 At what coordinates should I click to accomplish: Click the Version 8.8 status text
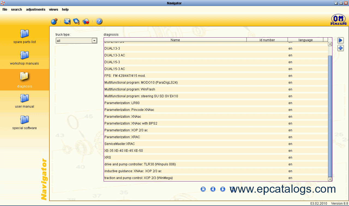[x=340, y=204]
